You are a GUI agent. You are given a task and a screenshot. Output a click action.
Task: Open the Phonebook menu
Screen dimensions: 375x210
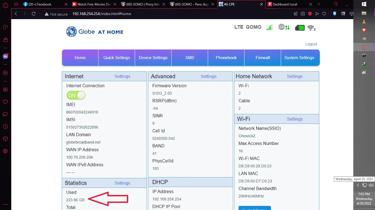226,58
